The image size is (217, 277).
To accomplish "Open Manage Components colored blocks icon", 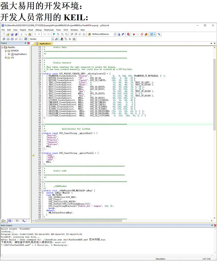I will 62,39.
